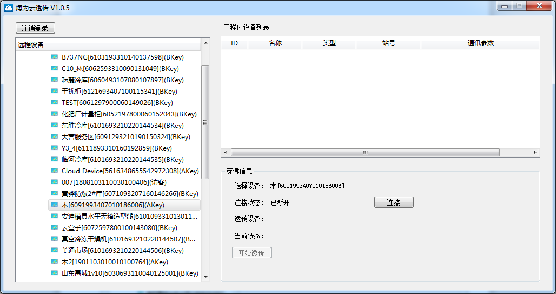The width and height of the screenshot is (556, 294).
Task: Click the device tree vertical scrollbar thumb
Action: (206, 122)
